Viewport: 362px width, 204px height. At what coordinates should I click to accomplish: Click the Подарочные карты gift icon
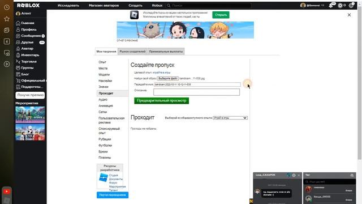(18, 87)
